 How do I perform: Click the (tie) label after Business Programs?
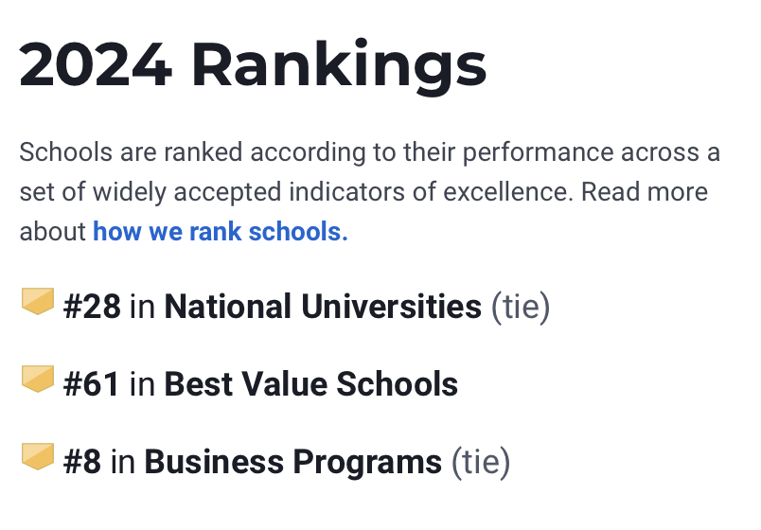(481, 463)
